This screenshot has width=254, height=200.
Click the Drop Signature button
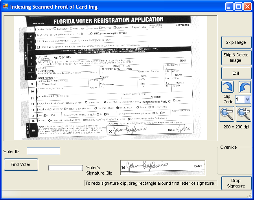coord(236,183)
